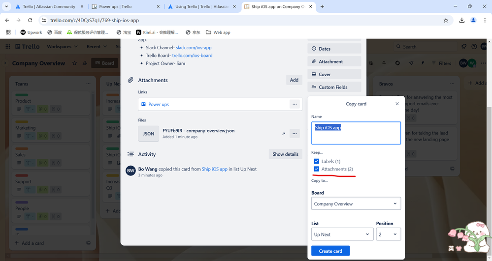Reload the page
This screenshot has height=261, width=492.
click(30, 20)
